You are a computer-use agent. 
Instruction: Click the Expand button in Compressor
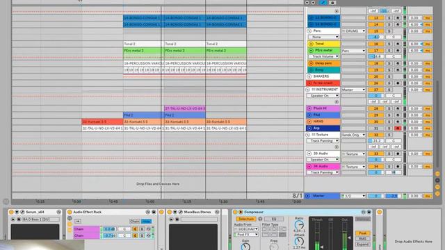(363, 244)
